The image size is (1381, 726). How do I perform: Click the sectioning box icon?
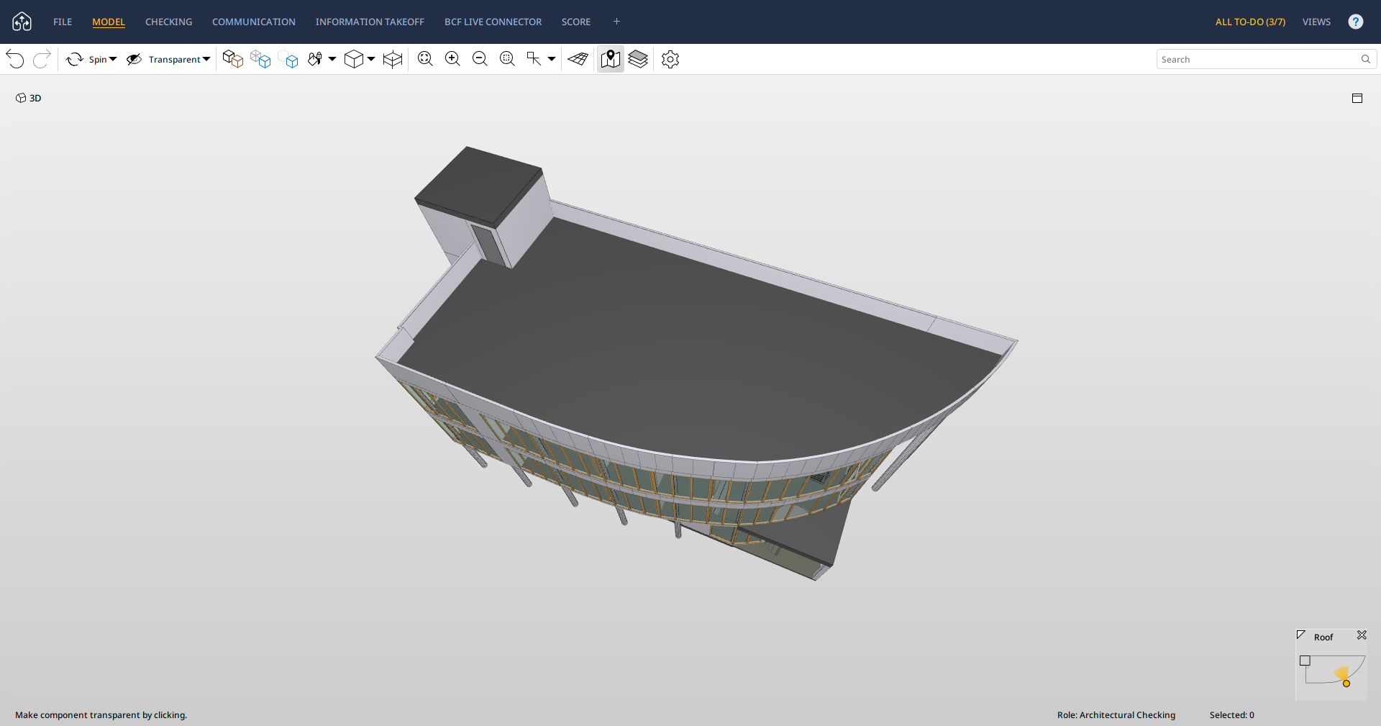pyautogui.click(x=393, y=59)
